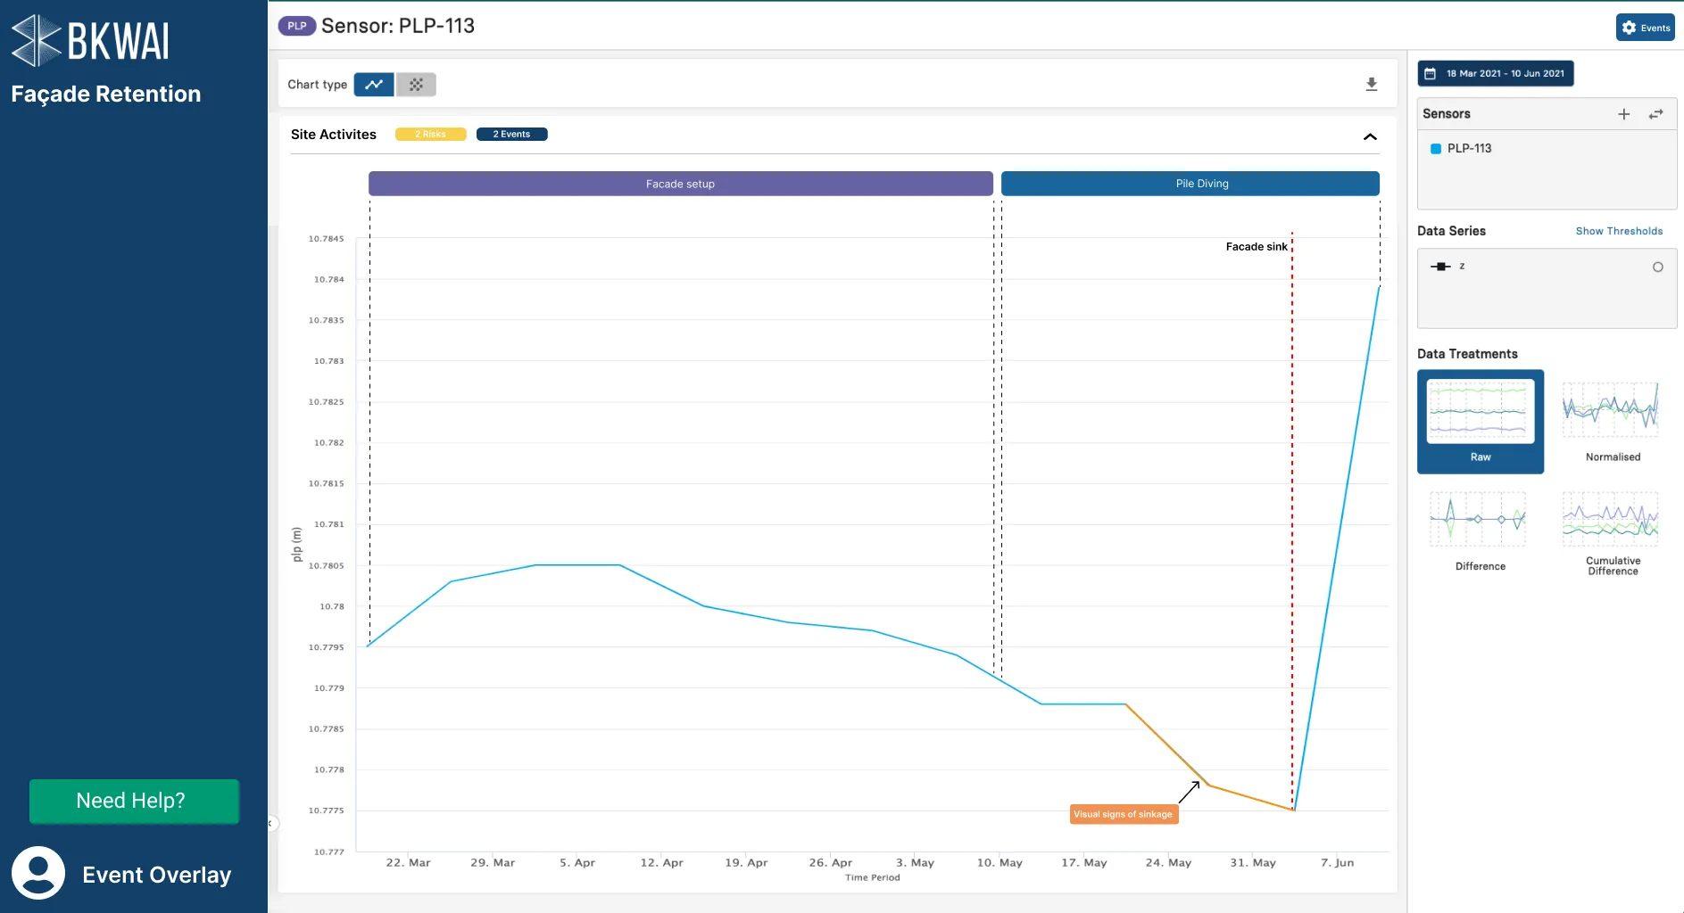Choose the Raw data treatment
Image resolution: width=1684 pixels, height=913 pixels.
click(x=1481, y=422)
